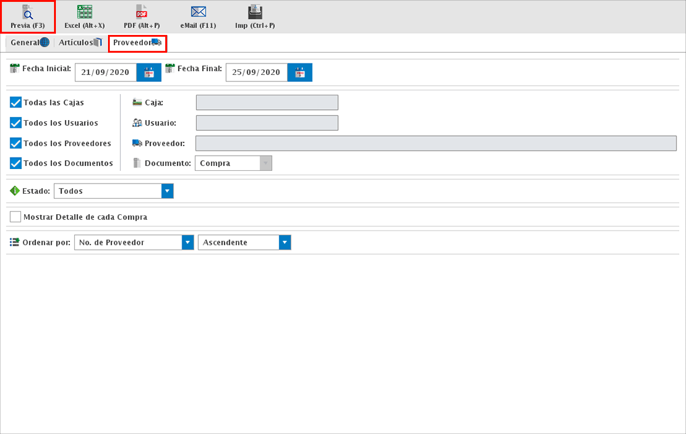
Task: Open calendar picker for Fecha Final
Action: click(x=300, y=72)
